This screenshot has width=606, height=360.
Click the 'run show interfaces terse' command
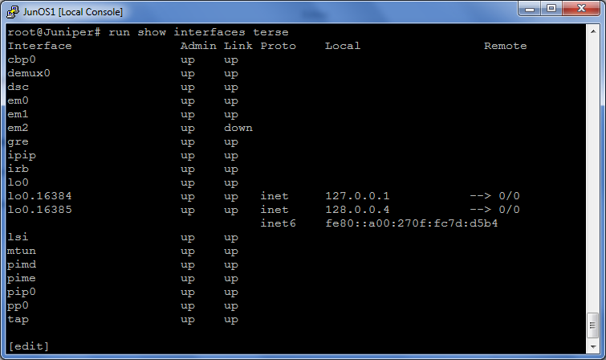click(x=198, y=32)
